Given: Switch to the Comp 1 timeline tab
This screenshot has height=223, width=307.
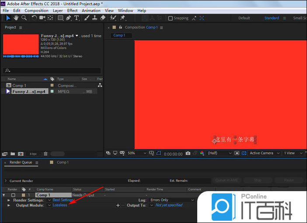Looking at the screenshot, I should 62,162.
